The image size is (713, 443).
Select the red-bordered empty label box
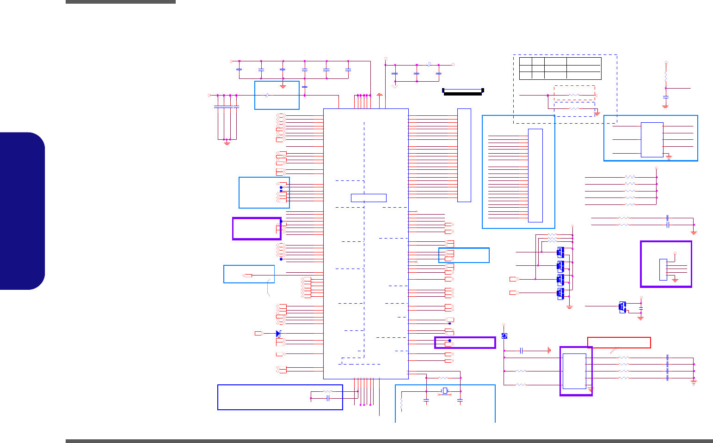click(x=619, y=342)
